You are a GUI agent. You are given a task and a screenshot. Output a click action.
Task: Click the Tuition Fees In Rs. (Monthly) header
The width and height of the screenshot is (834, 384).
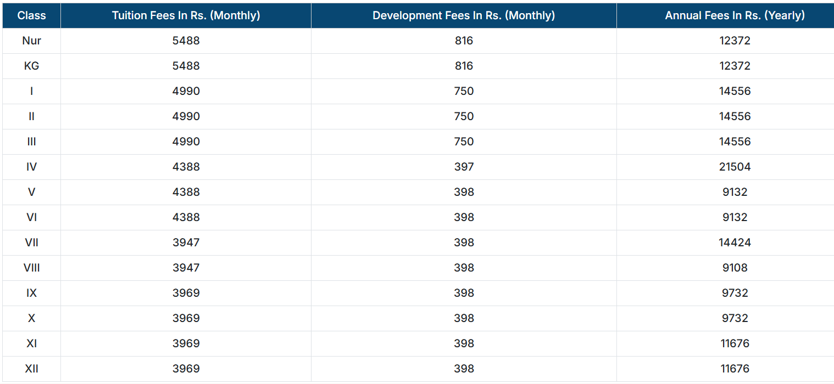pyautogui.click(x=186, y=15)
